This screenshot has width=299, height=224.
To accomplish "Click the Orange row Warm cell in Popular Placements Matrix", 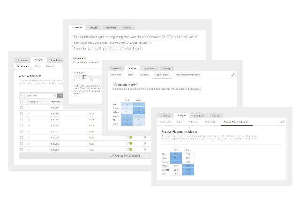I will [188, 170].
